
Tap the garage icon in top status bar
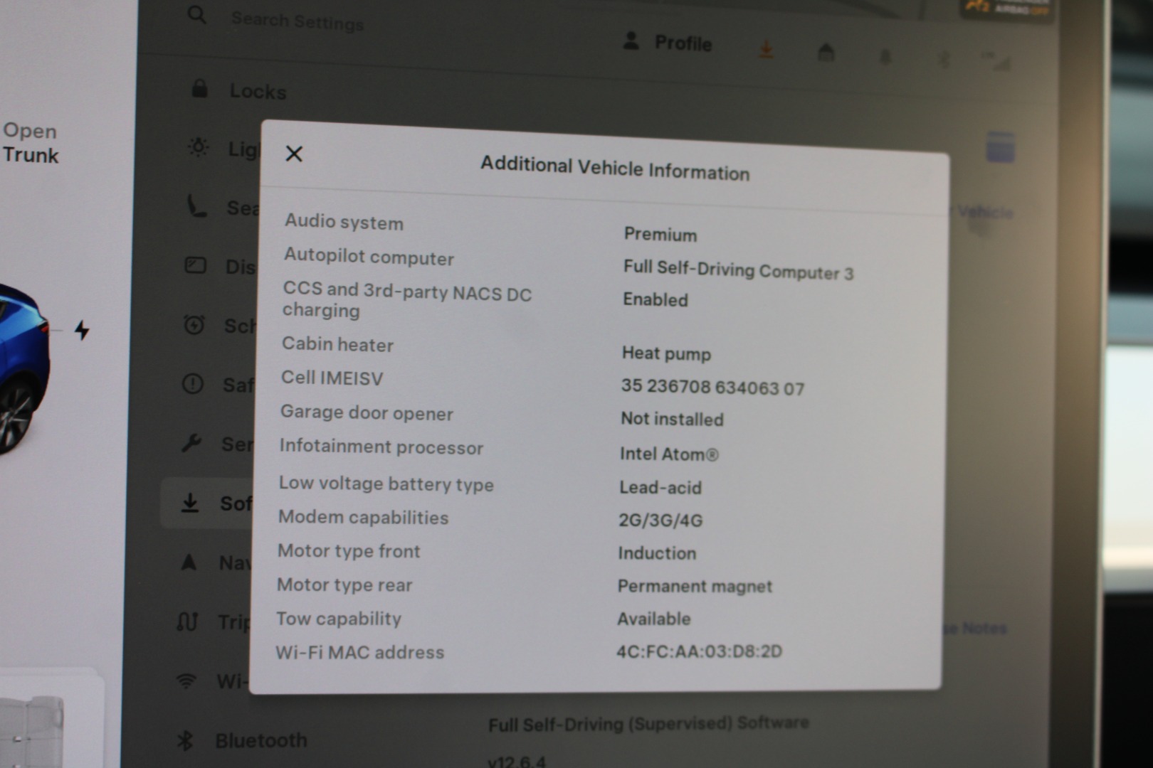coord(826,53)
